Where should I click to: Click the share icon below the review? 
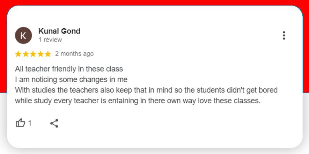(x=54, y=123)
